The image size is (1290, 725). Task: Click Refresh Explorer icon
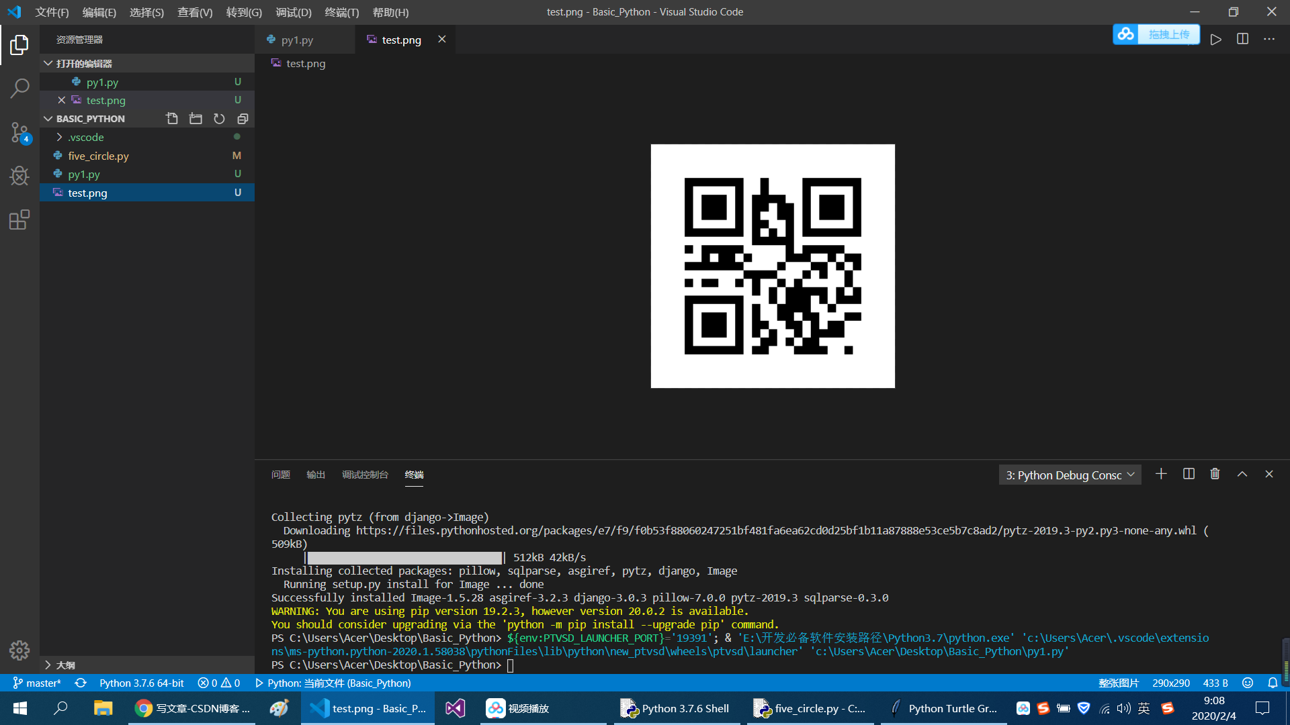pos(219,119)
